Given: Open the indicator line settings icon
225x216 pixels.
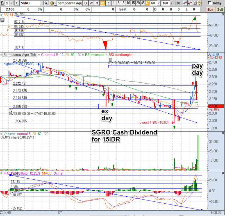Looking at the screenshot, I should pos(190,3).
